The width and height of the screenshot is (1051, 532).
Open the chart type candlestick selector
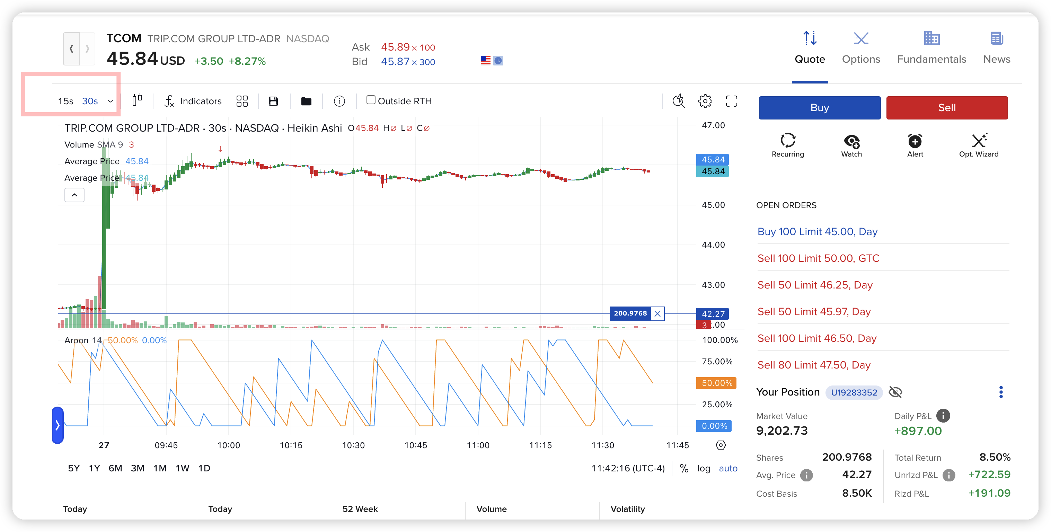(137, 100)
